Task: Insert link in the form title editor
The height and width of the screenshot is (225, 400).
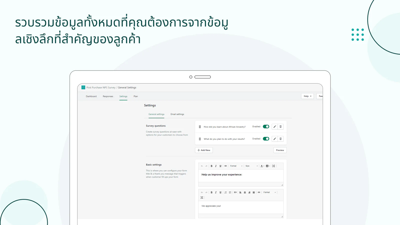Action: (225, 166)
